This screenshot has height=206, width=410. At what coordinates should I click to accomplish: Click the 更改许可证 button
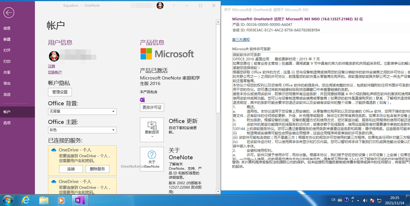[x=152, y=107]
